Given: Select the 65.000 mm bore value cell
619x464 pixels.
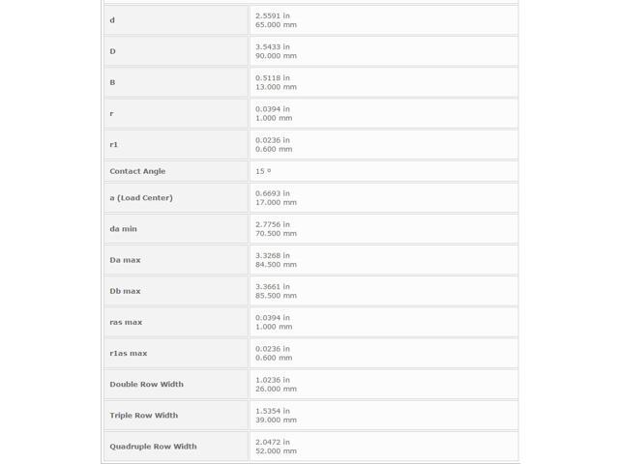Looking at the screenshot, I should pos(384,20).
